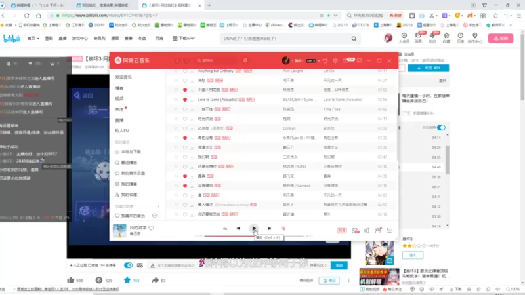
Task: Unlike the song 不删不用花钱 row
Action: (x=185, y=90)
